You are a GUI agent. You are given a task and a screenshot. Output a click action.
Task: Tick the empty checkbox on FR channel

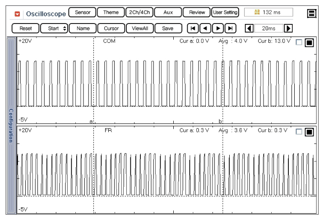(x=299, y=132)
